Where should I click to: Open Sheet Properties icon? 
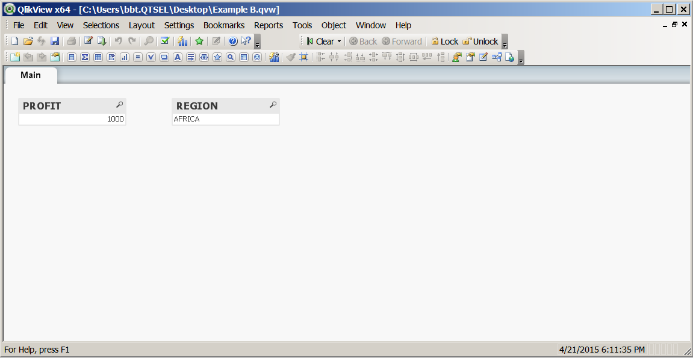pyautogui.click(x=55, y=57)
